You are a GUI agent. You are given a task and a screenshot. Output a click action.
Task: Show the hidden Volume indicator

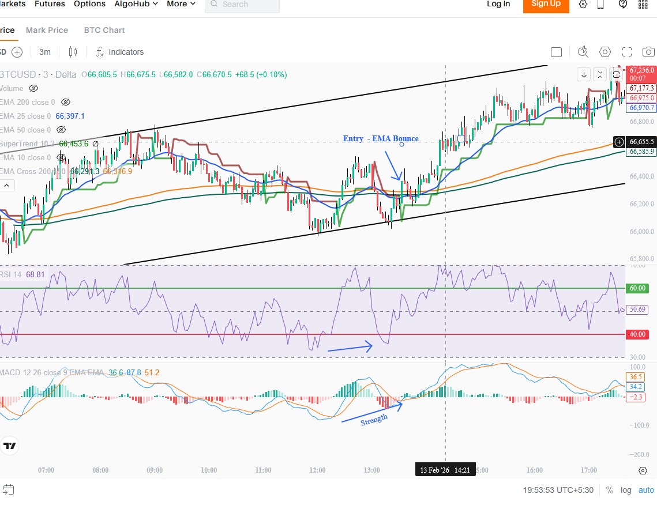pyautogui.click(x=33, y=88)
